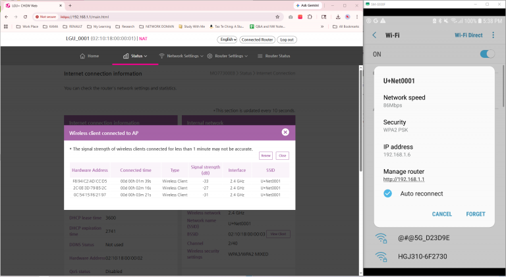506x277 pixels.
Task: Click the warning triangle in phone status bar
Action: (x=383, y=21)
